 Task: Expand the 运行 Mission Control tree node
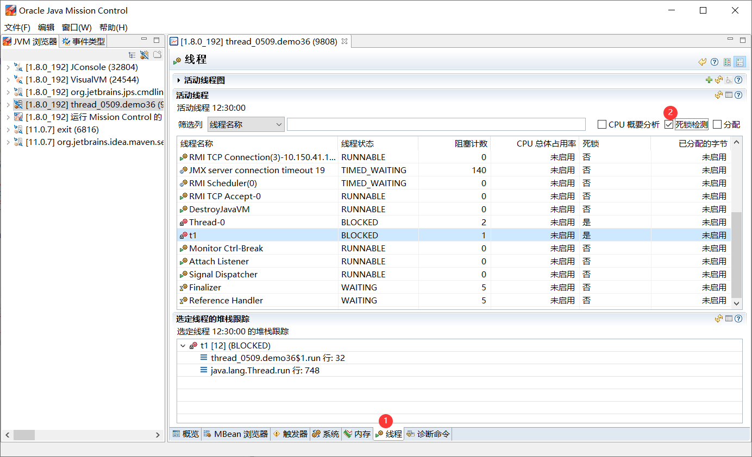click(8, 117)
